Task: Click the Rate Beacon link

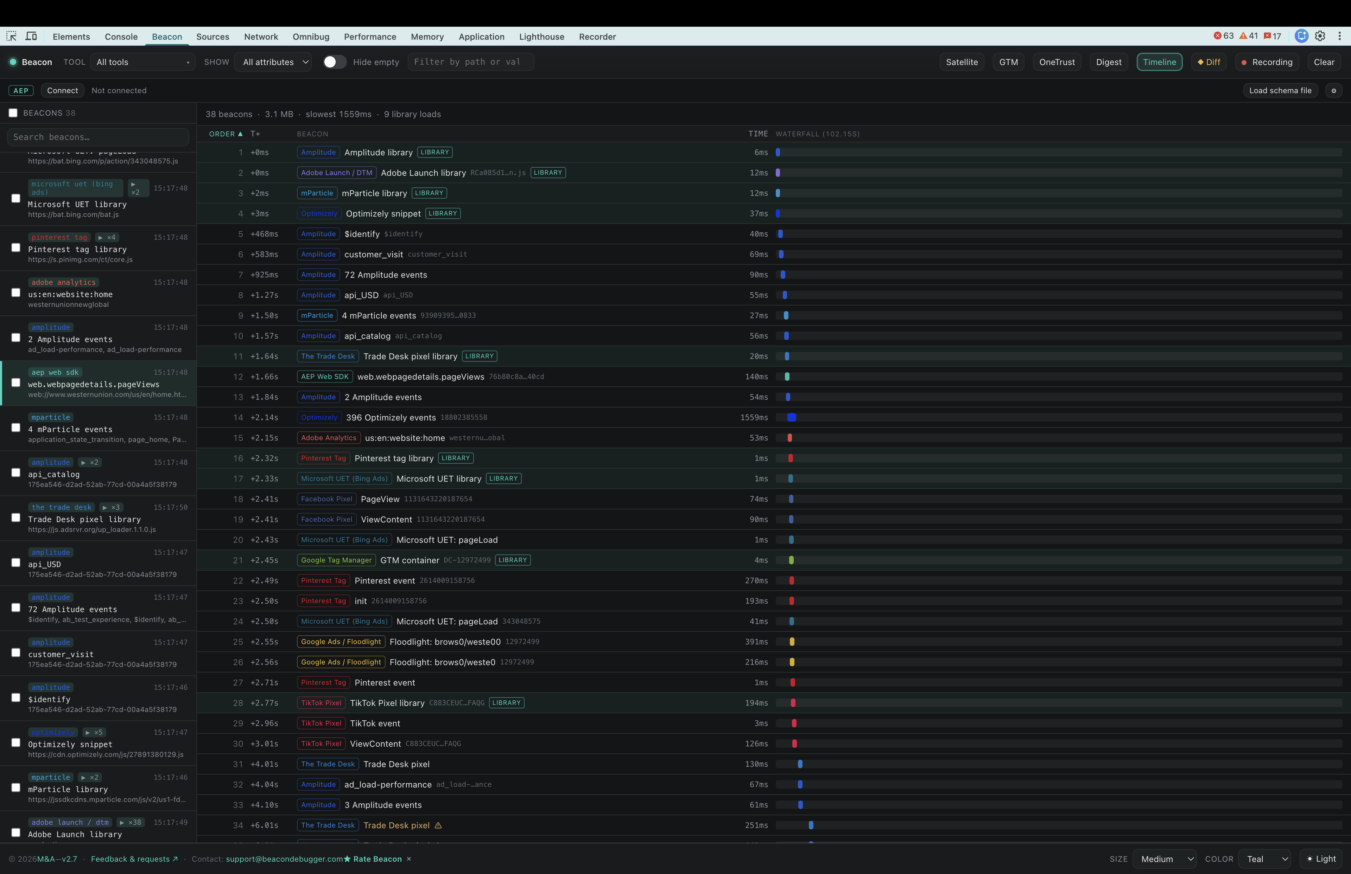Action: pyautogui.click(x=373, y=859)
